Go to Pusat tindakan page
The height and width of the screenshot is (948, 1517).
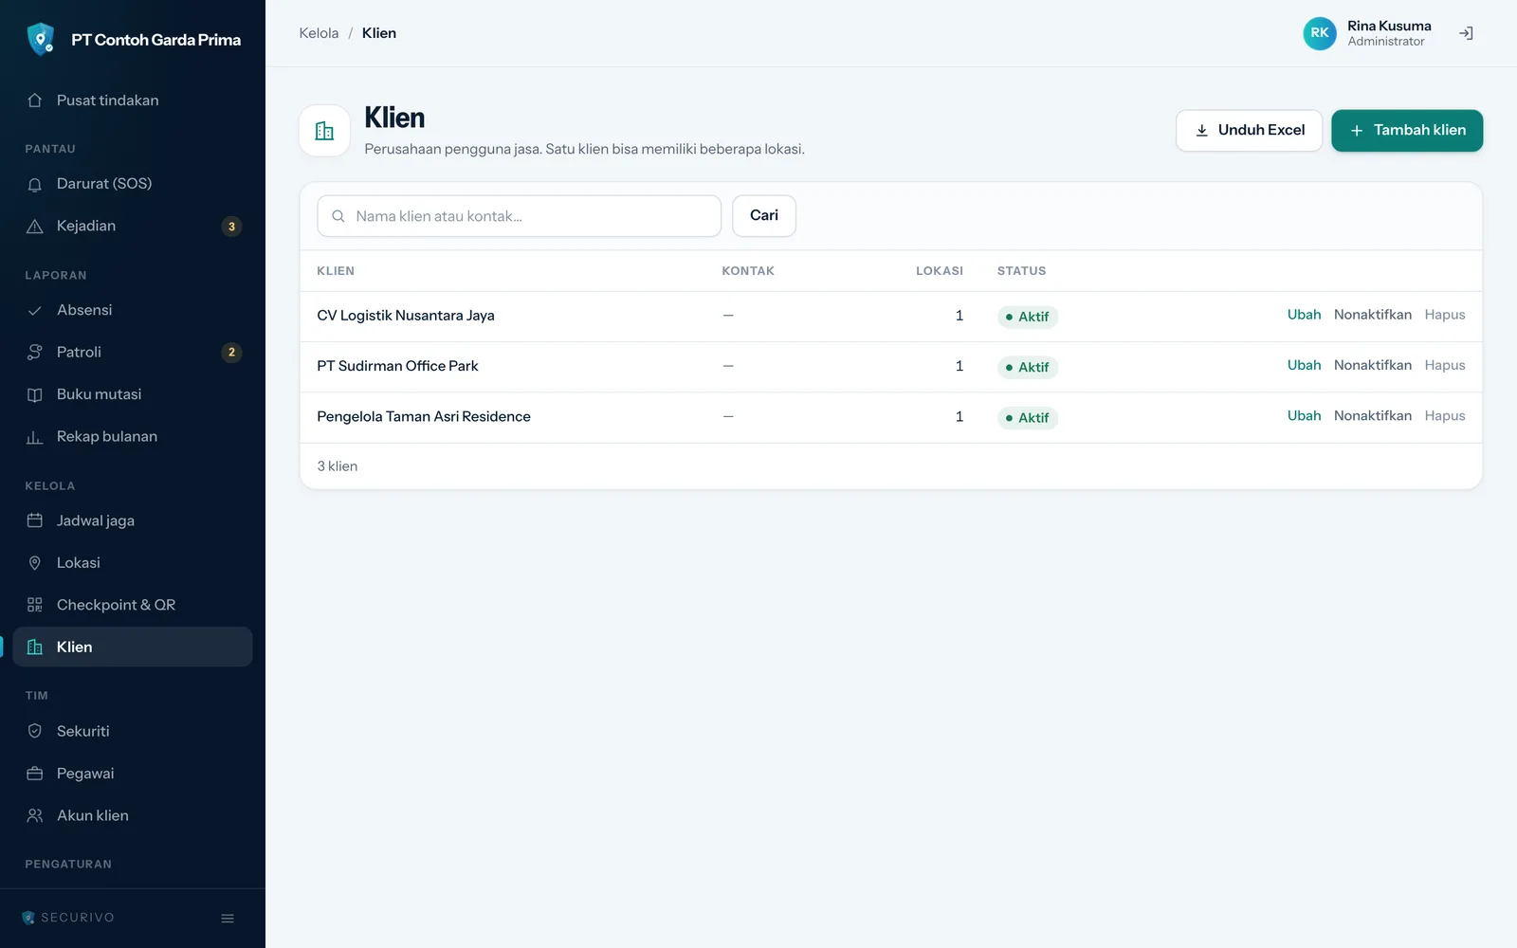(x=133, y=100)
